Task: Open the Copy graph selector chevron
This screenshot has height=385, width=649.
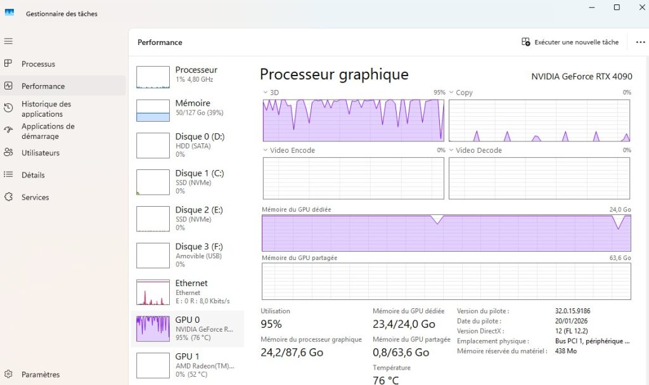Action: tap(451, 93)
